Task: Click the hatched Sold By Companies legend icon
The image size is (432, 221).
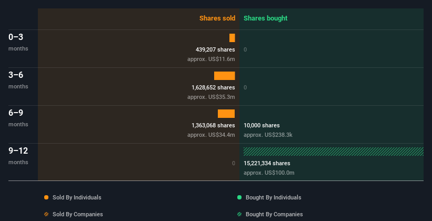Action: coord(46,214)
